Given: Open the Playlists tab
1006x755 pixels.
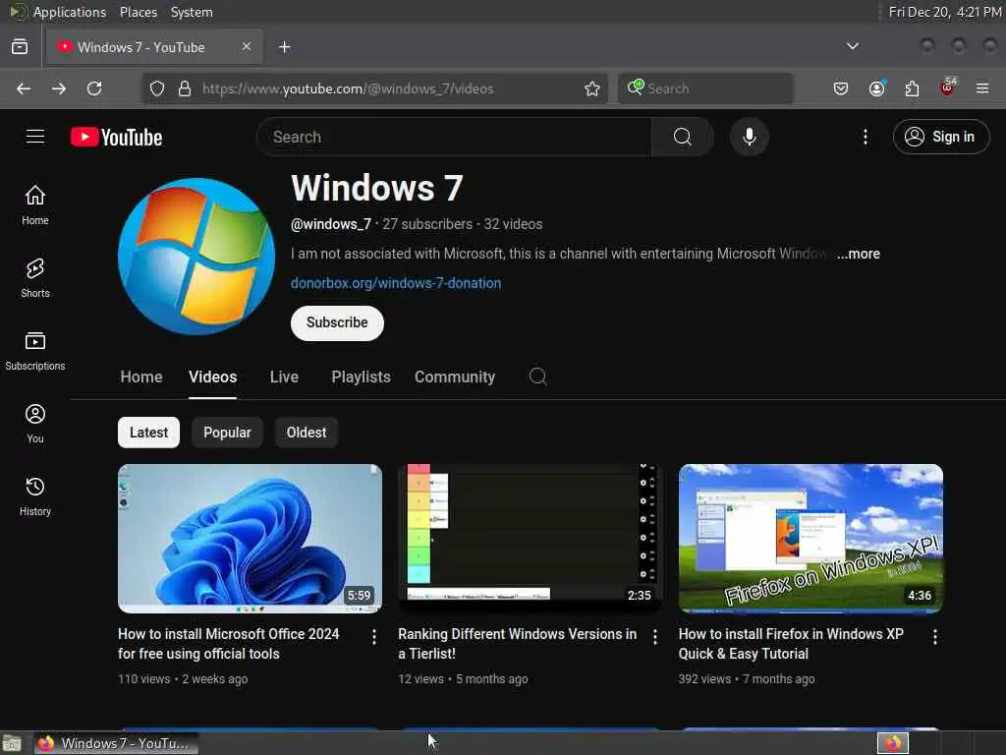Looking at the screenshot, I should pos(361,377).
